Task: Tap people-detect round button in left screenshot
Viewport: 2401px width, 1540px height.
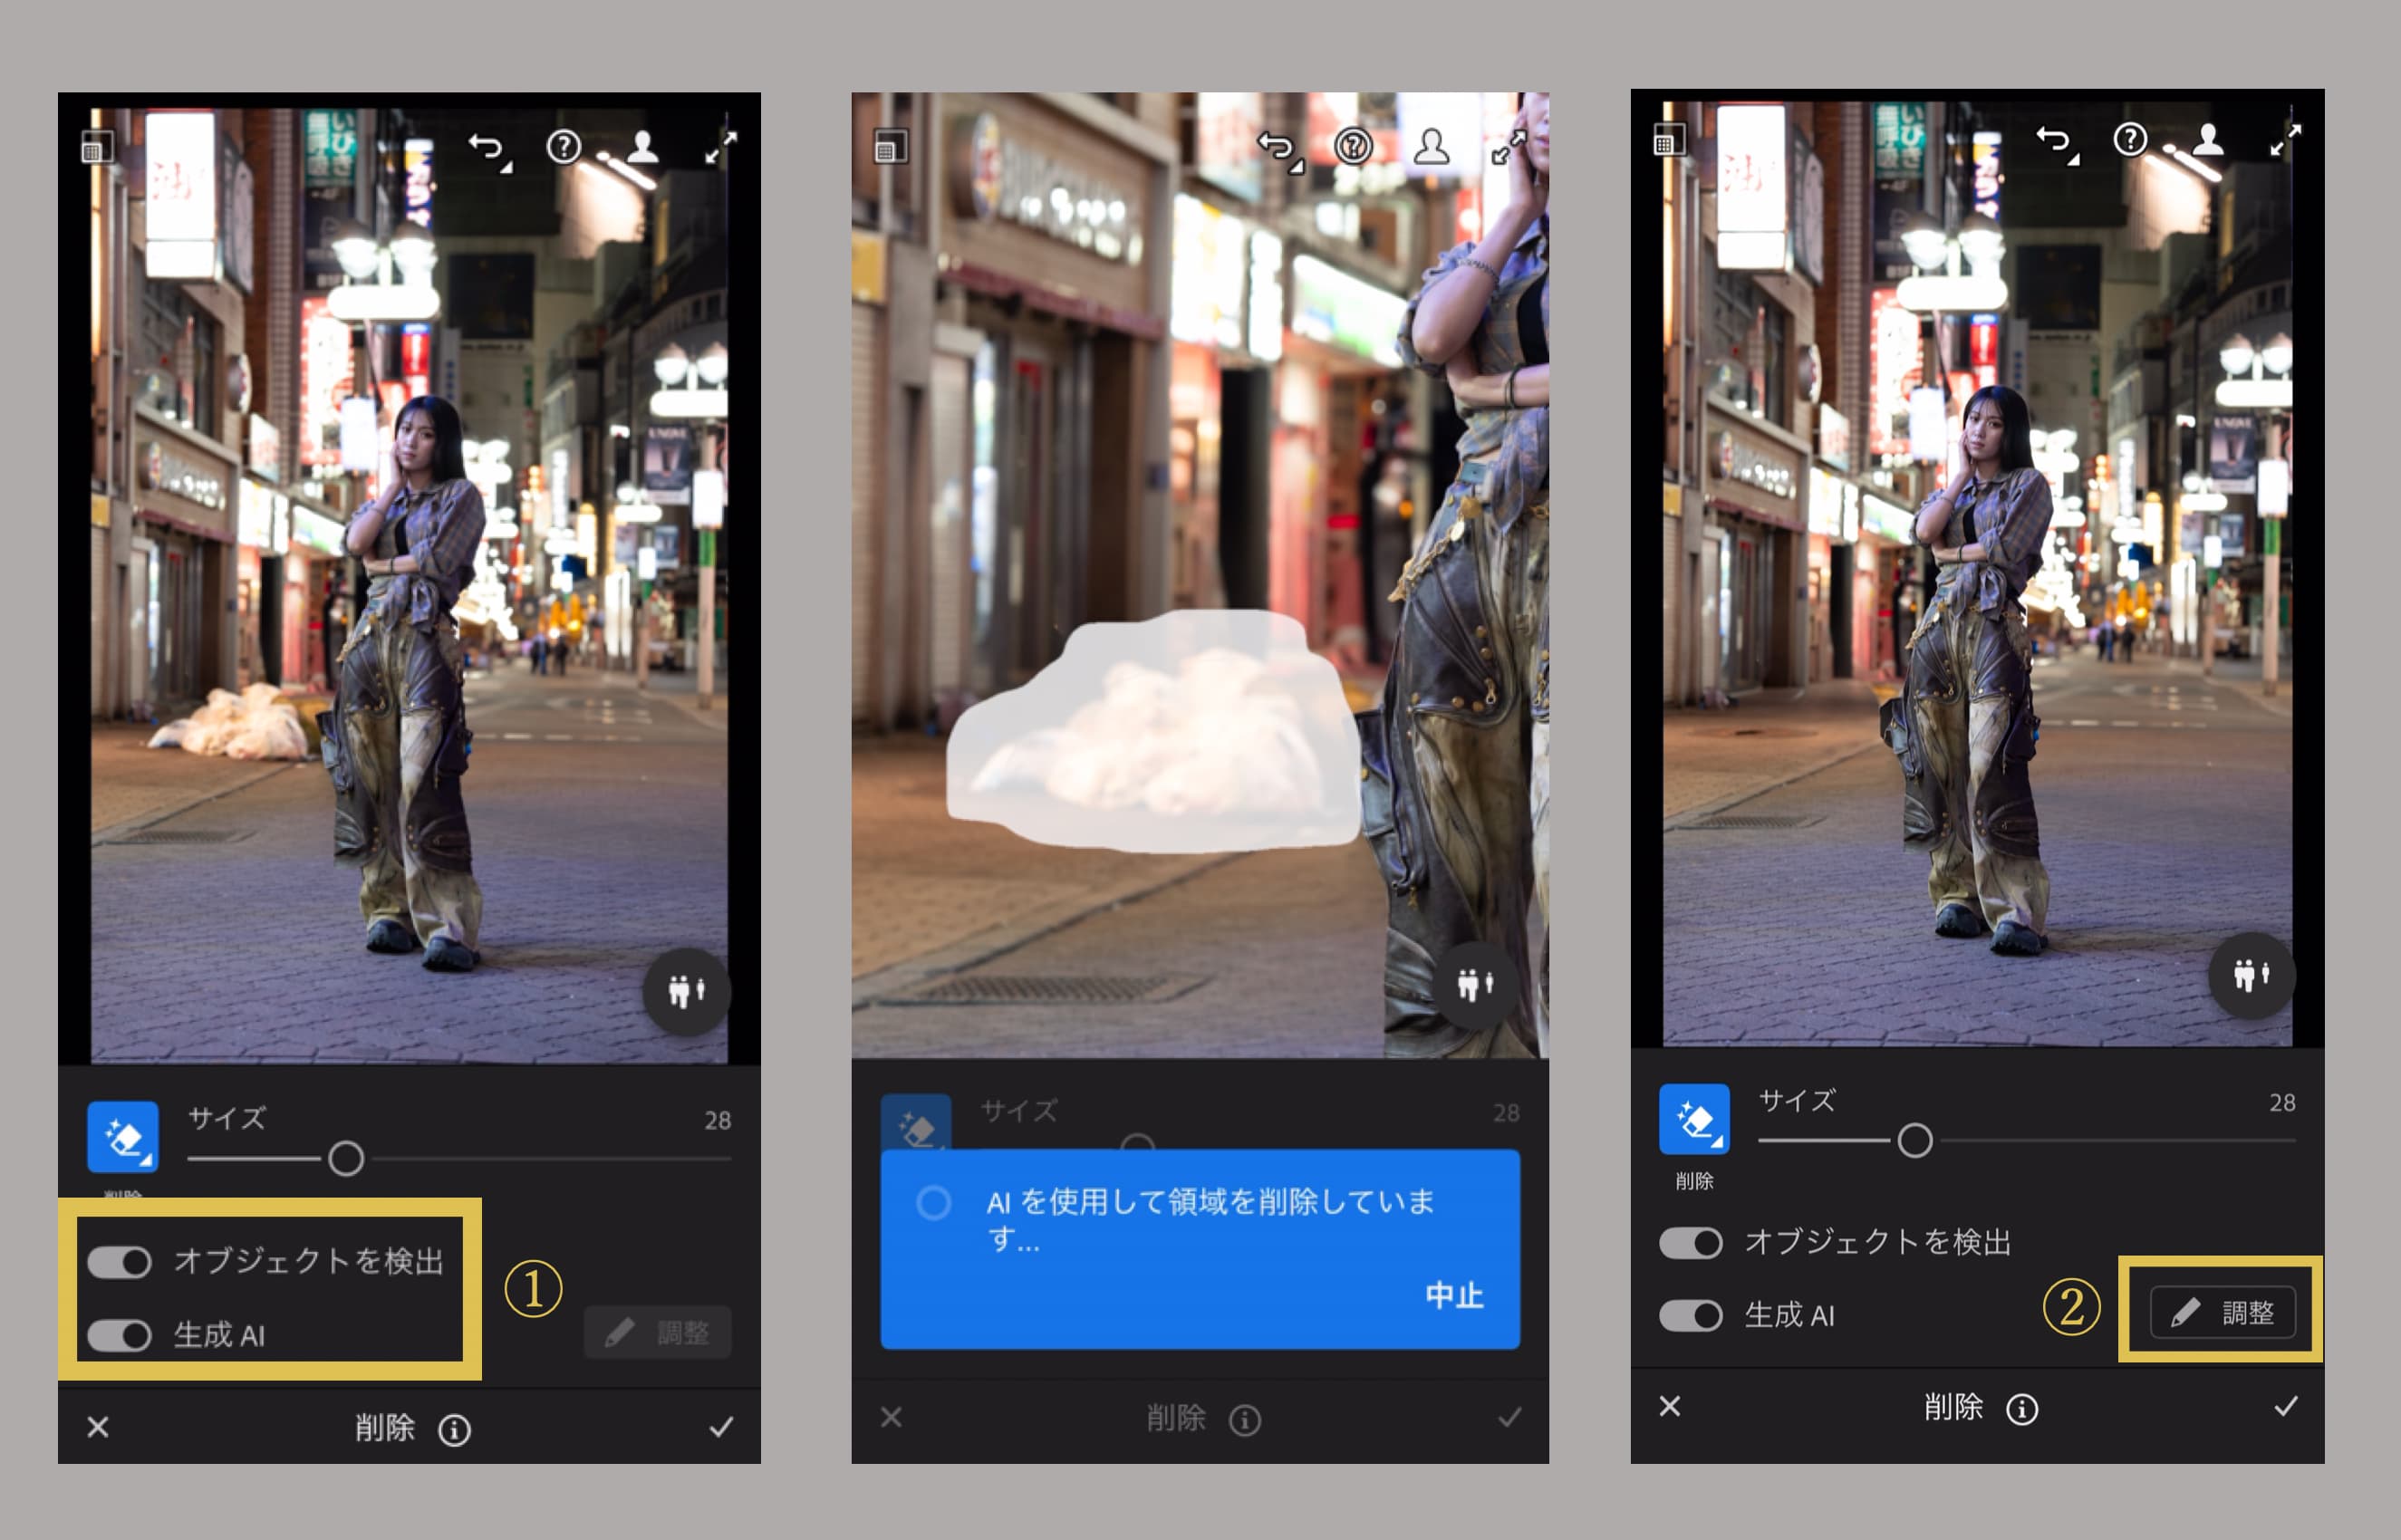Action: 686,991
